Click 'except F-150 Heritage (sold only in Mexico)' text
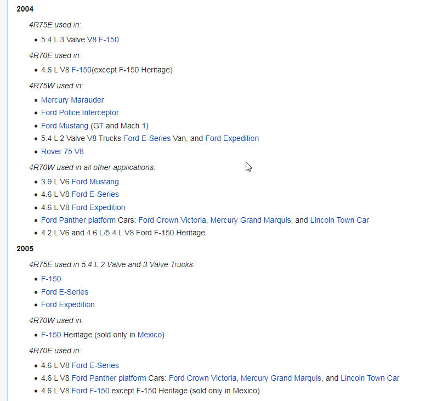Viewport: 425px width, 401px height. [x=186, y=391]
